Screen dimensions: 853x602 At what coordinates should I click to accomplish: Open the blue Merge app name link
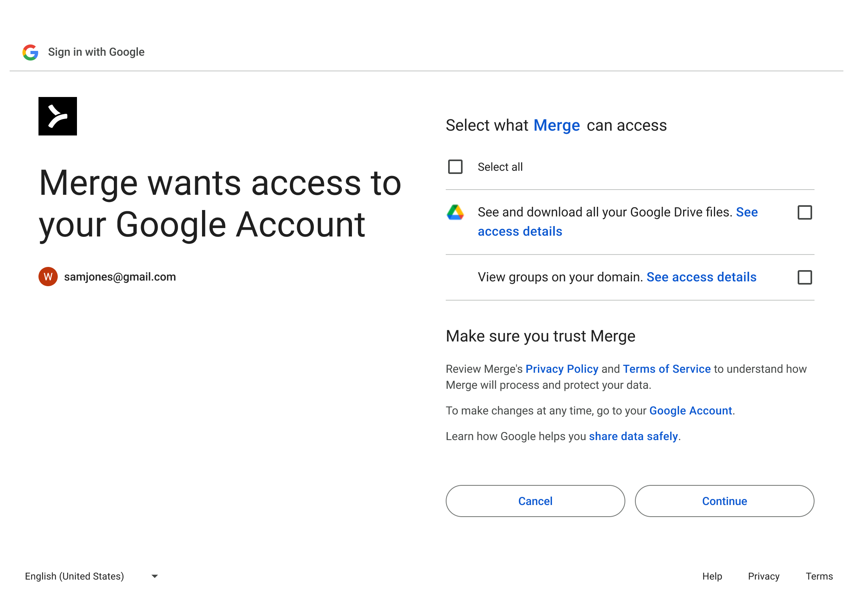[x=557, y=125]
